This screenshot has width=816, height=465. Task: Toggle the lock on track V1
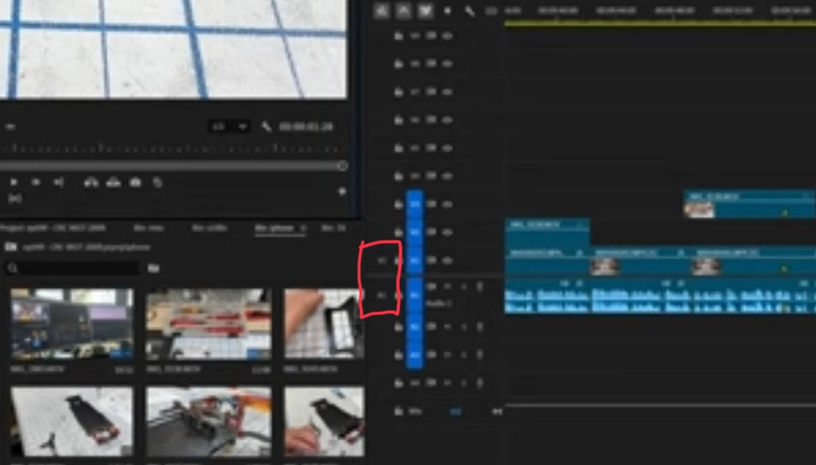399,260
